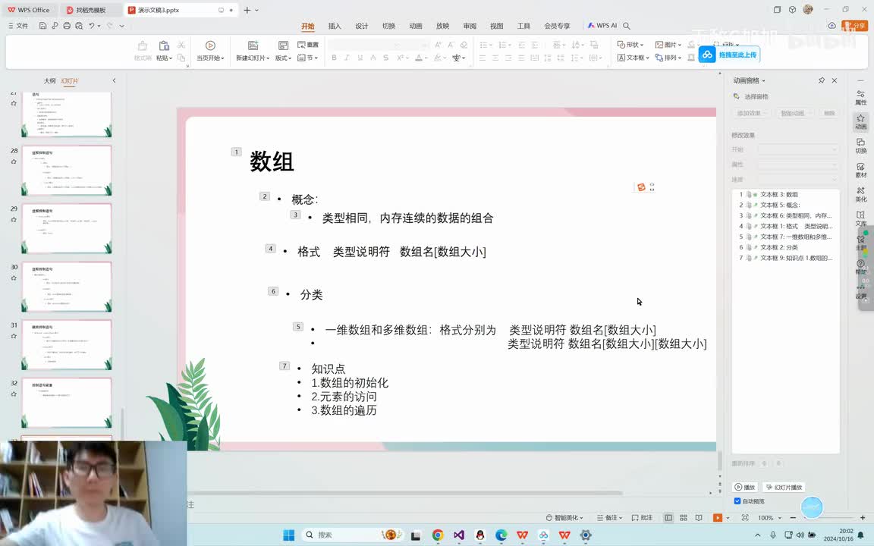This screenshot has width=874, height=546.
Task: Toggle animation star under slide 31
Action: point(14,336)
